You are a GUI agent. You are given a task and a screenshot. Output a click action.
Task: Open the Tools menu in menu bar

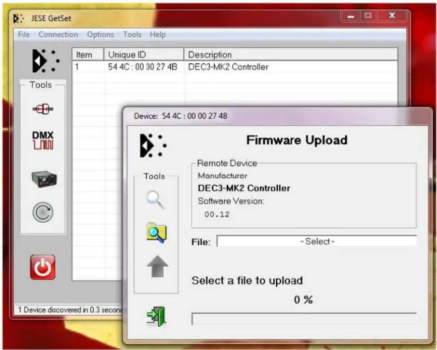(133, 35)
